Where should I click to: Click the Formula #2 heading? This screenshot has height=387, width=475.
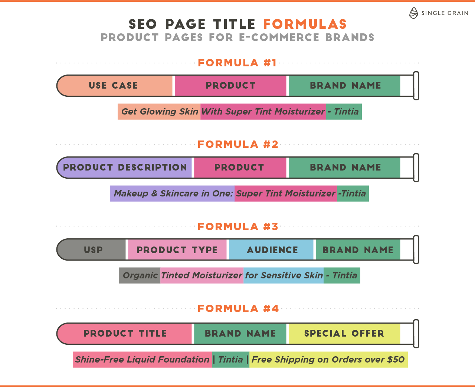[x=238, y=145]
